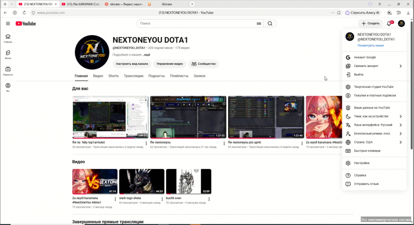The image size is (414, 225).
Task: Click the search magnifier button
Action: (270, 24)
